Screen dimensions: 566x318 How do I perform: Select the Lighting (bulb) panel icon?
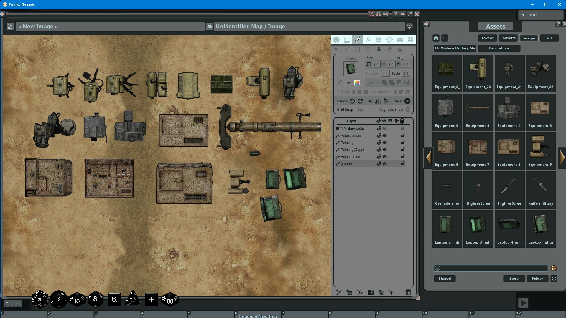(389, 40)
